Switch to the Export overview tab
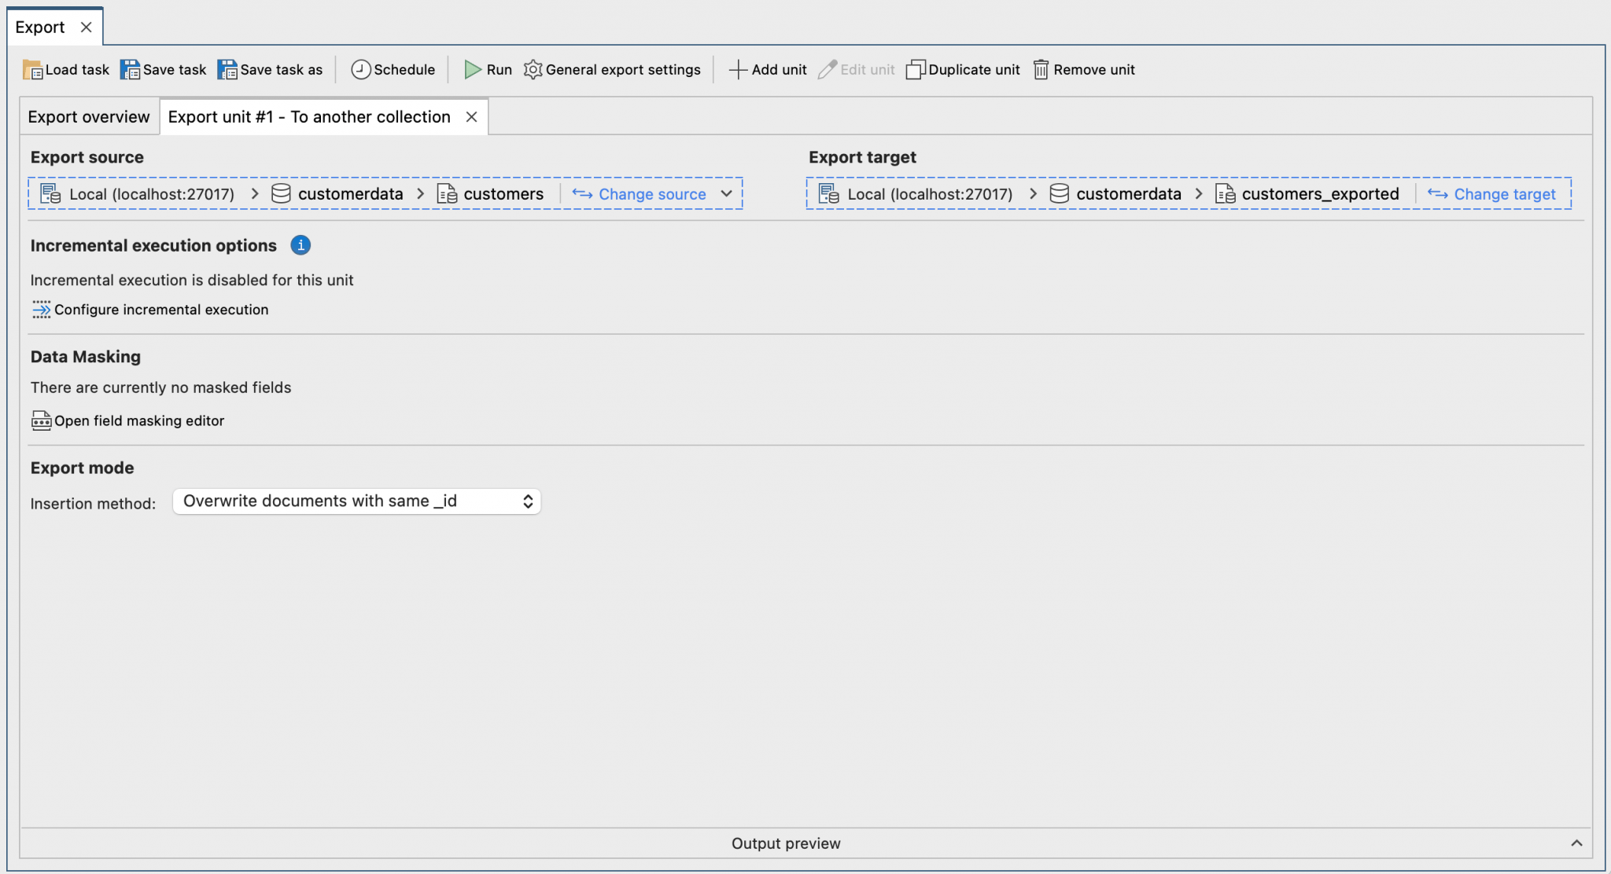Viewport: 1611px width, 874px height. (x=89, y=117)
